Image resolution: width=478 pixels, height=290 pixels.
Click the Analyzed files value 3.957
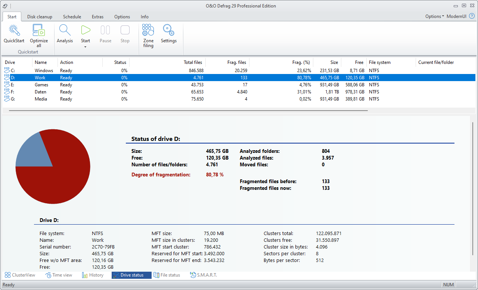point(328,158)
